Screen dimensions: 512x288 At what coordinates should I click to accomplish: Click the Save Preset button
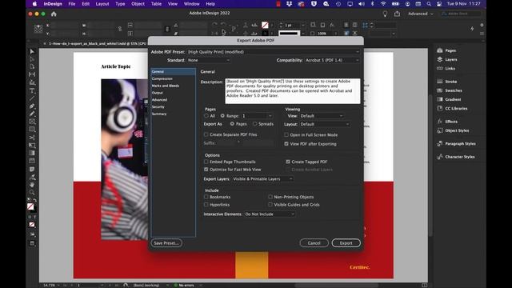coord(166,243)
